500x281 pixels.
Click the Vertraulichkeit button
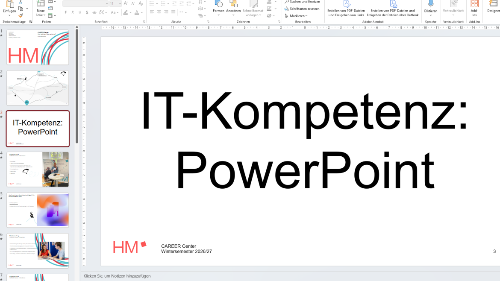click(x=453, y=9)
